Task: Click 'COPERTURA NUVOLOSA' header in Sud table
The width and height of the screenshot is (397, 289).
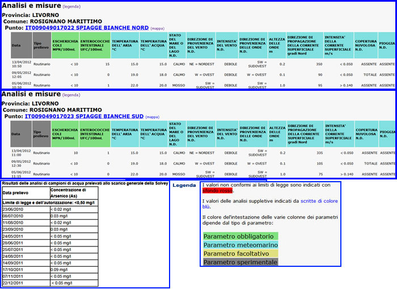Action: click(x=366, y=134)
